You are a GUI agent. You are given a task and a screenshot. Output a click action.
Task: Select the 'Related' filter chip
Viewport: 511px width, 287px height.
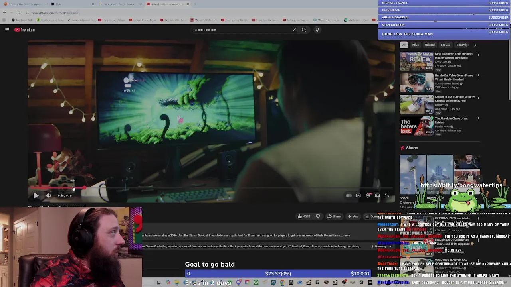point(430,45)
